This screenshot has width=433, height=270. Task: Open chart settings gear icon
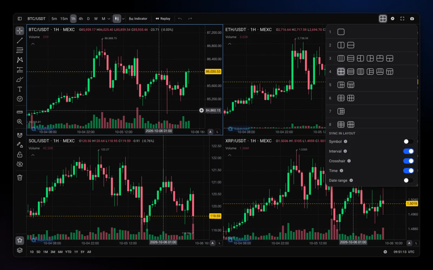click(392, 19)
